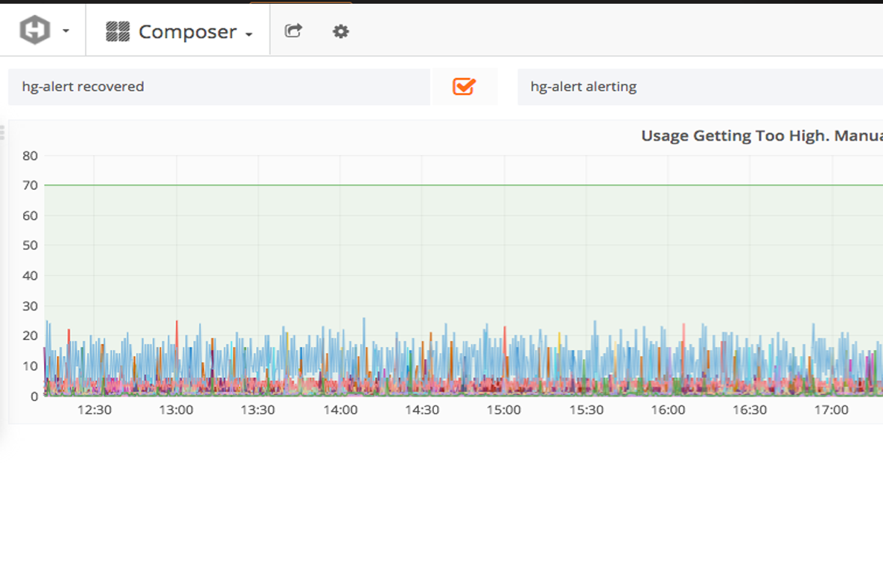
Task: Click the dashboard squares next to Composer
Action: point(118,31)
